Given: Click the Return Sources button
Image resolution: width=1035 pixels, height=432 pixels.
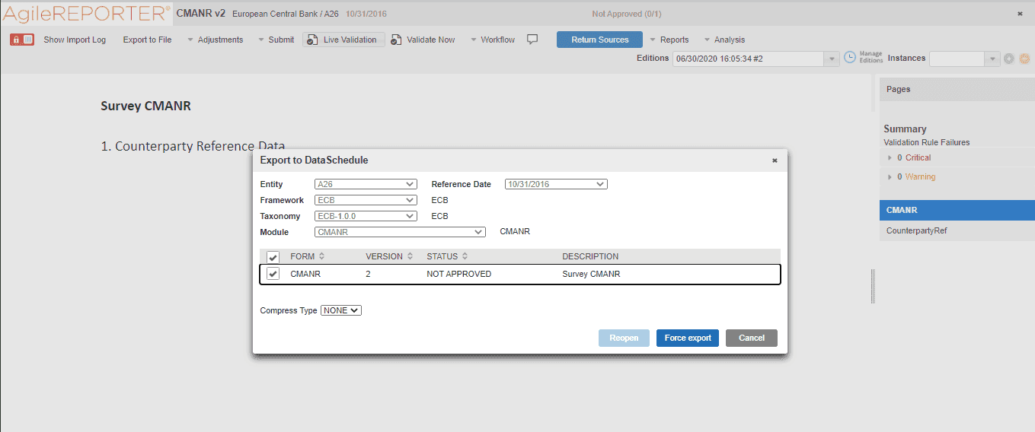Looking at the screenshot, I should coord(599,40).
